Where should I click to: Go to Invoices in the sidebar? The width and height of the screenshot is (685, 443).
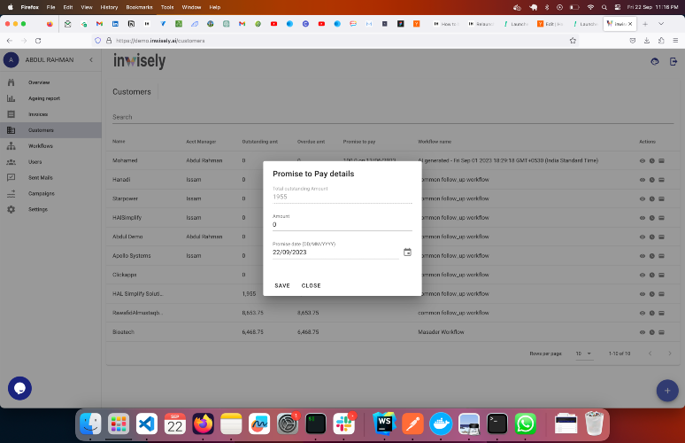(x=50, y=114)
